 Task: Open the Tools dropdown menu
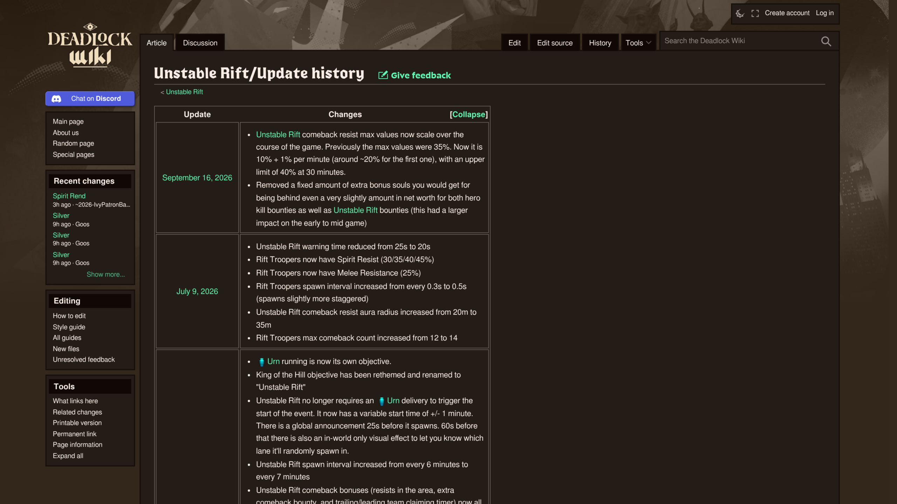point(638,43)
